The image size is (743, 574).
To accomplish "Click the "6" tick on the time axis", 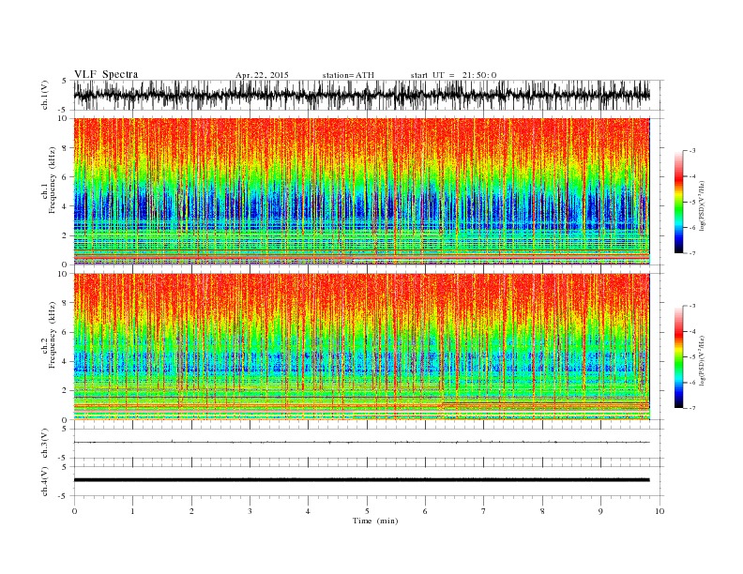I will tap(425, 511).
